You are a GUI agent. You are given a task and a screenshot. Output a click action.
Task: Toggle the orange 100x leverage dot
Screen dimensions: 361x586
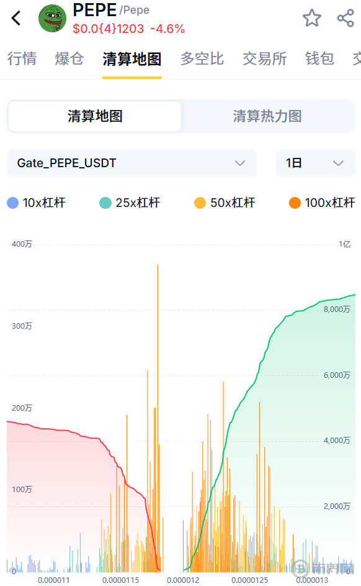(x=295, y=203)
